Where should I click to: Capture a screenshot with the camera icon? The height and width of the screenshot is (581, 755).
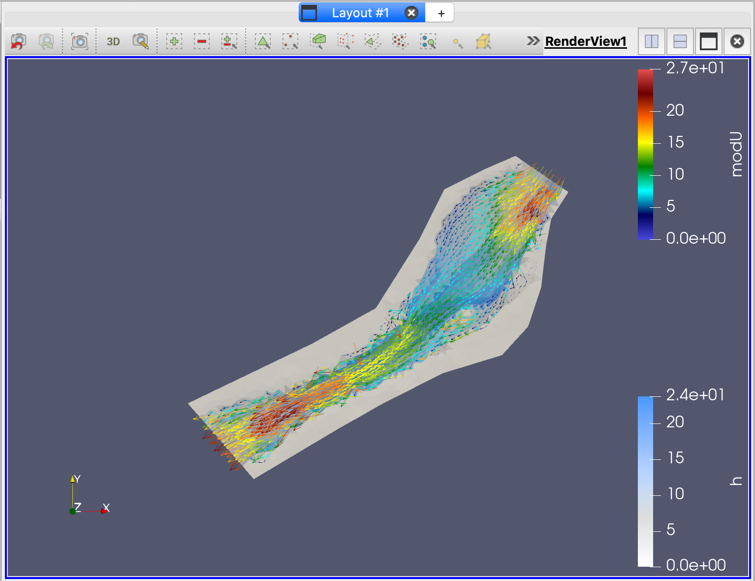point(80,41)
